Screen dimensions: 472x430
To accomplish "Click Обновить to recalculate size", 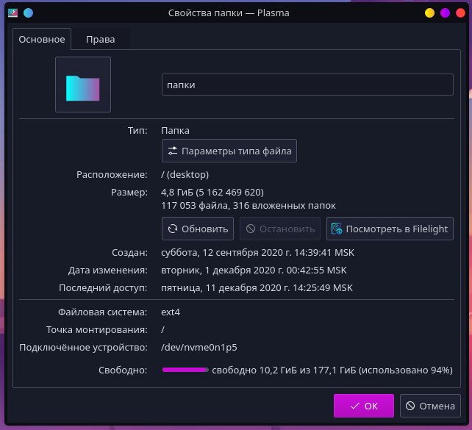I will 198,229.
